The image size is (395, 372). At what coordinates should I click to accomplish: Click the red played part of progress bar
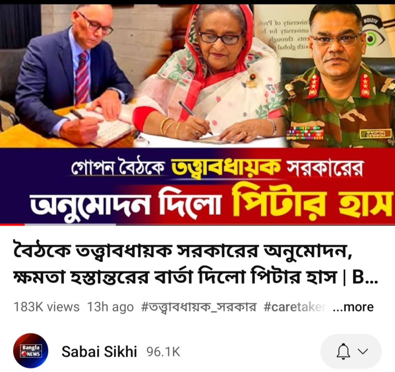pos(12,224)
